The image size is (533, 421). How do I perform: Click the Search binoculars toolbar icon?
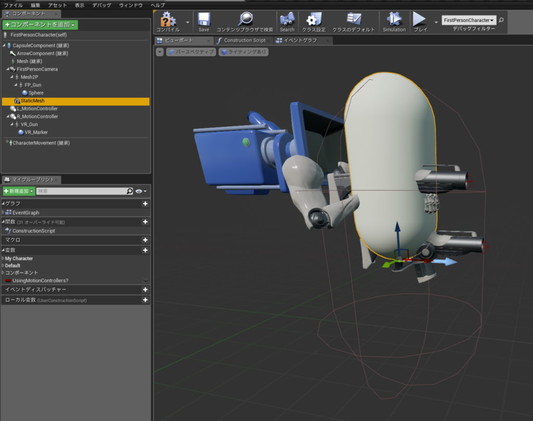(287, 20)
